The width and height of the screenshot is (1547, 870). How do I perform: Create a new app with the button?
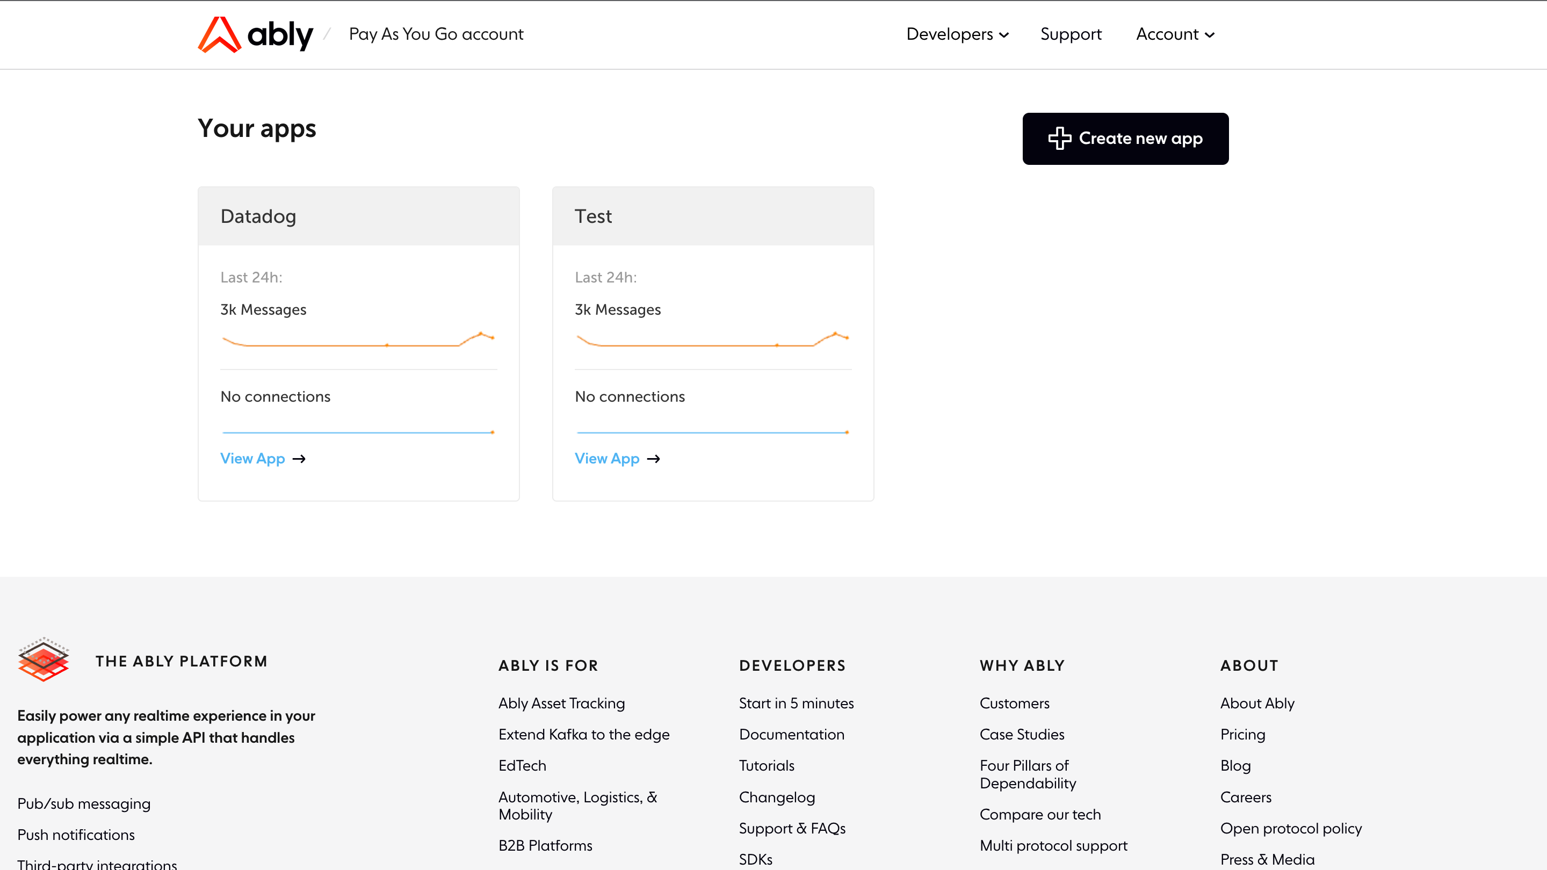pyautogui.click(x=1125, y=139)
